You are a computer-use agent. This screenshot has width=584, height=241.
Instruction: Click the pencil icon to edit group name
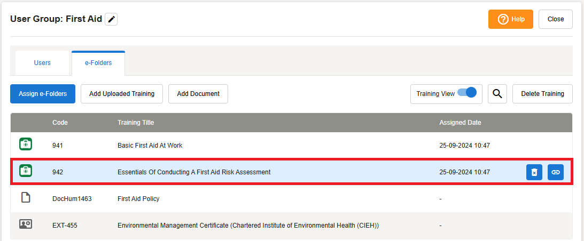[x=111, y=19]
